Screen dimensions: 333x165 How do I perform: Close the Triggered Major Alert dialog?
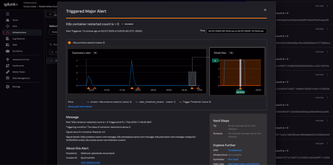click(x=265, y=10)
